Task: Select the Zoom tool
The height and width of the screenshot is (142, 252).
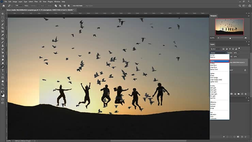Action: (x=3, y=84)
